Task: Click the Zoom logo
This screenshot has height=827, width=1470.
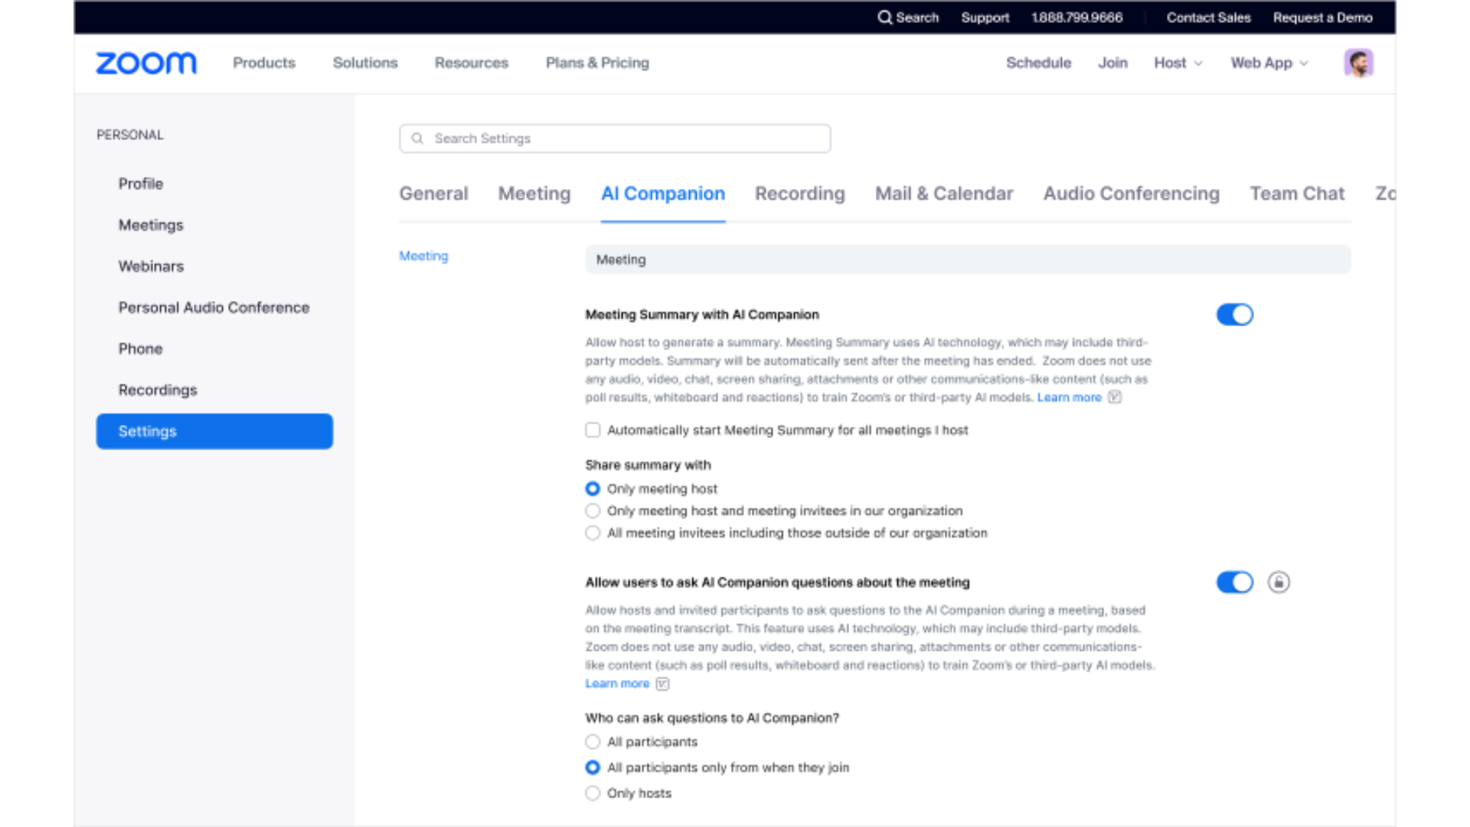Action: (x=145, y=63)
